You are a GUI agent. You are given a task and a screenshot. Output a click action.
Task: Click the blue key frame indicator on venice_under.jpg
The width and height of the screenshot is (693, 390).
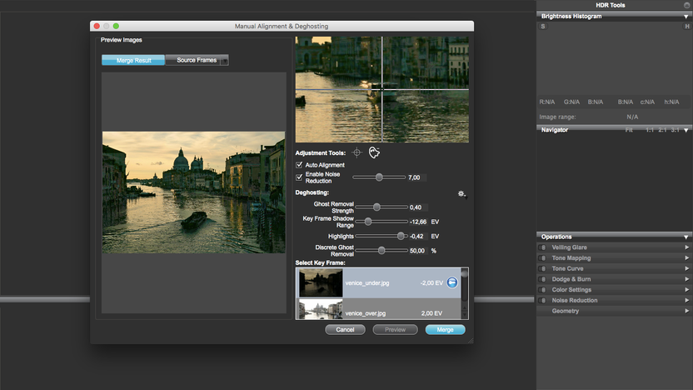tap(452, 282)
